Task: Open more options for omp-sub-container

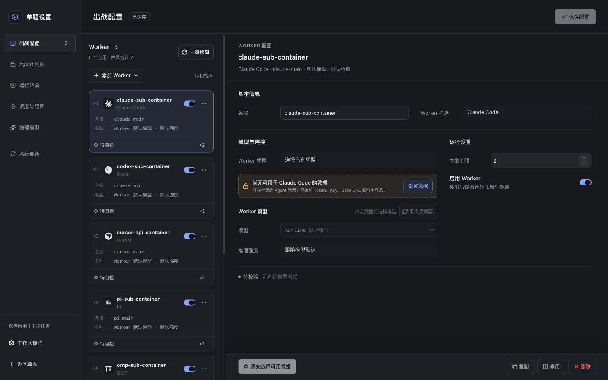Action: (x=204, y=369)
